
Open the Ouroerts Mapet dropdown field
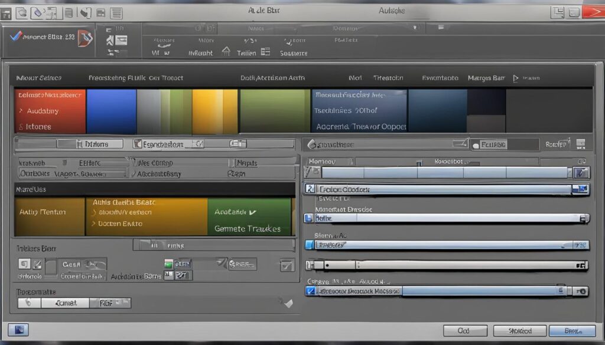[x=73, y=173]
